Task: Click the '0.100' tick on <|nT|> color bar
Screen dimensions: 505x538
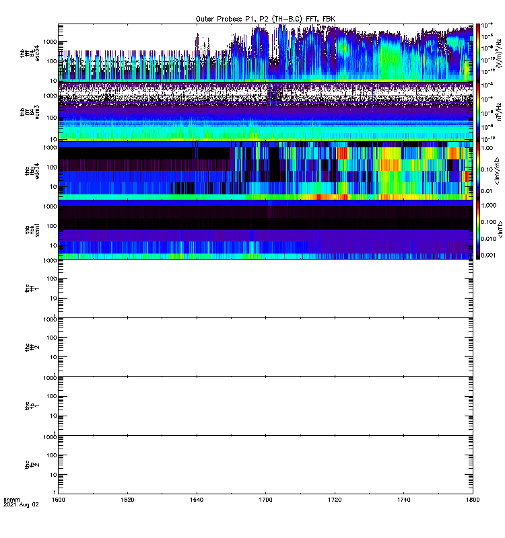Action: pos(489,222)
